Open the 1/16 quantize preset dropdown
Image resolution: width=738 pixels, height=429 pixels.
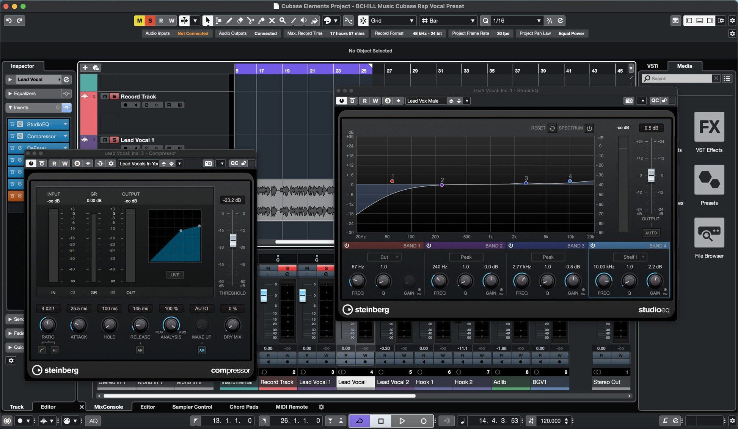point(516,20)
